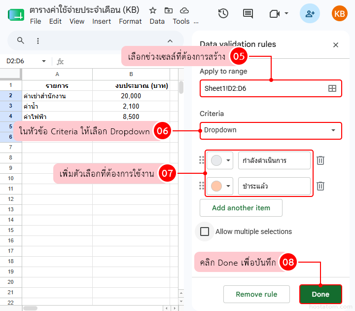The height and width of the screenshot is (311, 355).
Task: Open the View menu
Action: click(x=77, y=21)
